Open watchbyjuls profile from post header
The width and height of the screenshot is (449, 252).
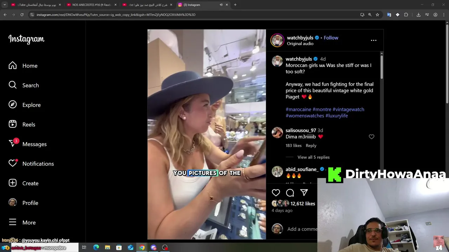pyautogui.click(x=300, y=38)
